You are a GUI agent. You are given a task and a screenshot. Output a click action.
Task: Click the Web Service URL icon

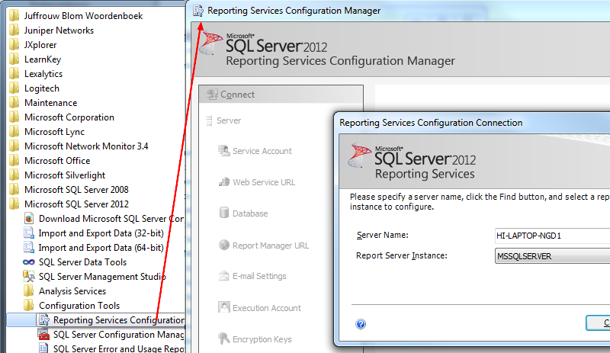pos(224,182)
